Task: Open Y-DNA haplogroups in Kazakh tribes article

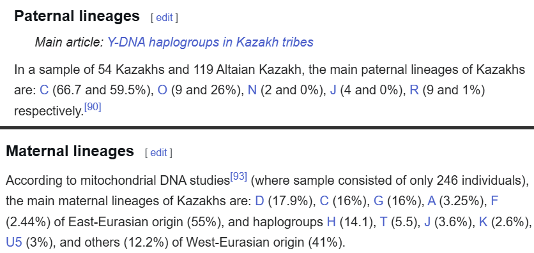Action: point(210,43)
